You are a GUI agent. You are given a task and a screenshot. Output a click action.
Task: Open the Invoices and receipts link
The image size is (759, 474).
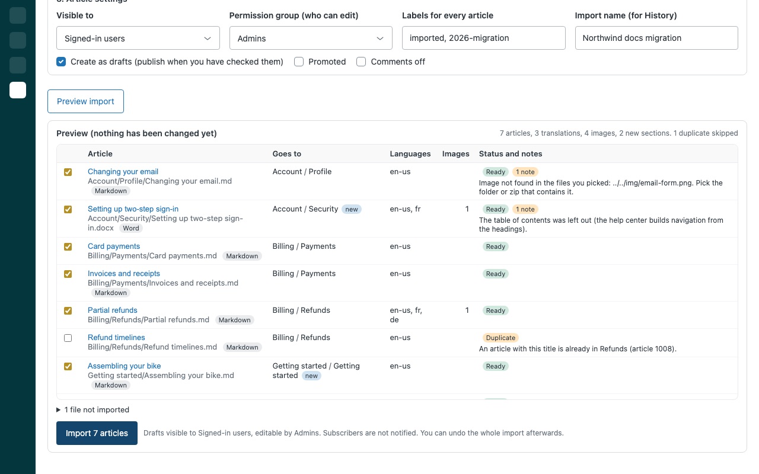click(124, 273)
